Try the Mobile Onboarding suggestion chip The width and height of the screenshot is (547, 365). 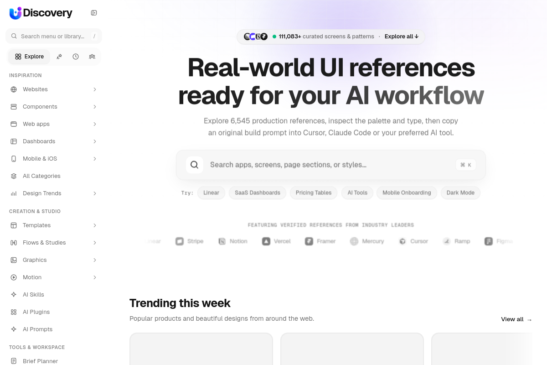pos(407,193)
